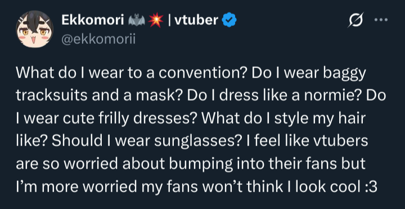
Task: Open Ekkomori's profile avatar picture
Action: tap(35, 29)
